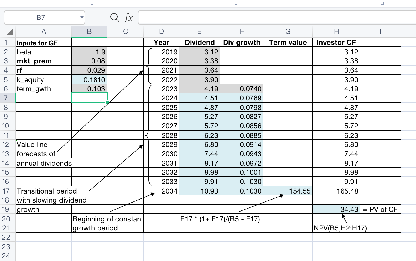The width and height of the screenshot is (416, 261).
Task: Click the 'Transitional period' text cell
Action: pyautogui.click(x=47, y=191)
